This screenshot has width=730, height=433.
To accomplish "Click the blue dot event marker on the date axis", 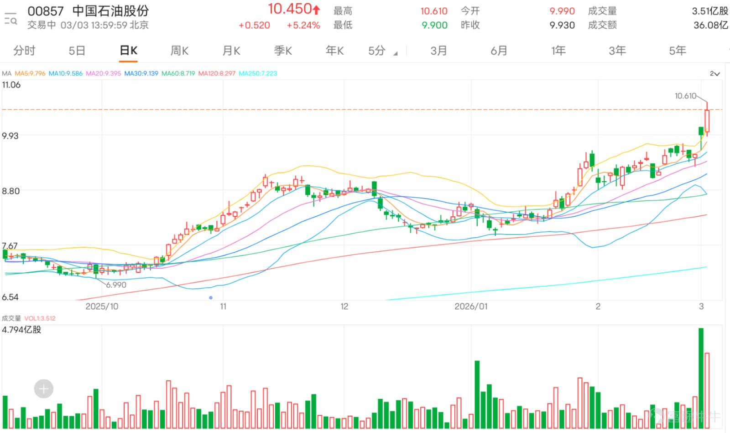I will pos(211,298).
